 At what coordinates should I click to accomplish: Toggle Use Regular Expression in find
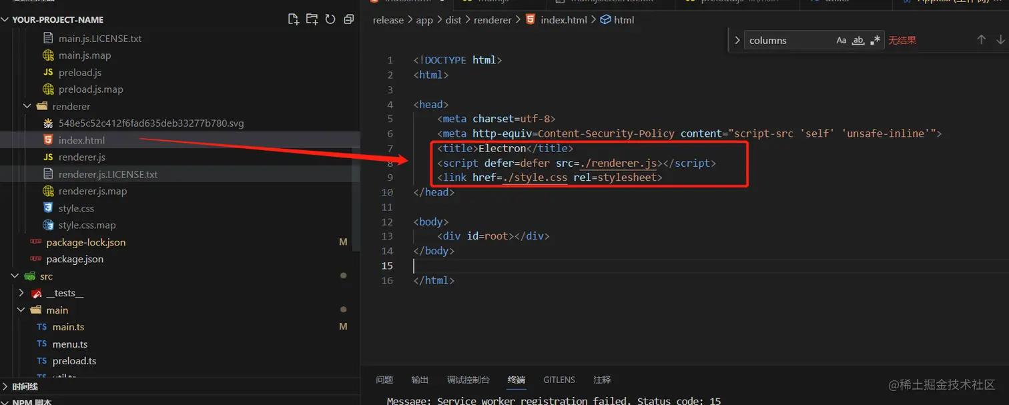[876, 40]
